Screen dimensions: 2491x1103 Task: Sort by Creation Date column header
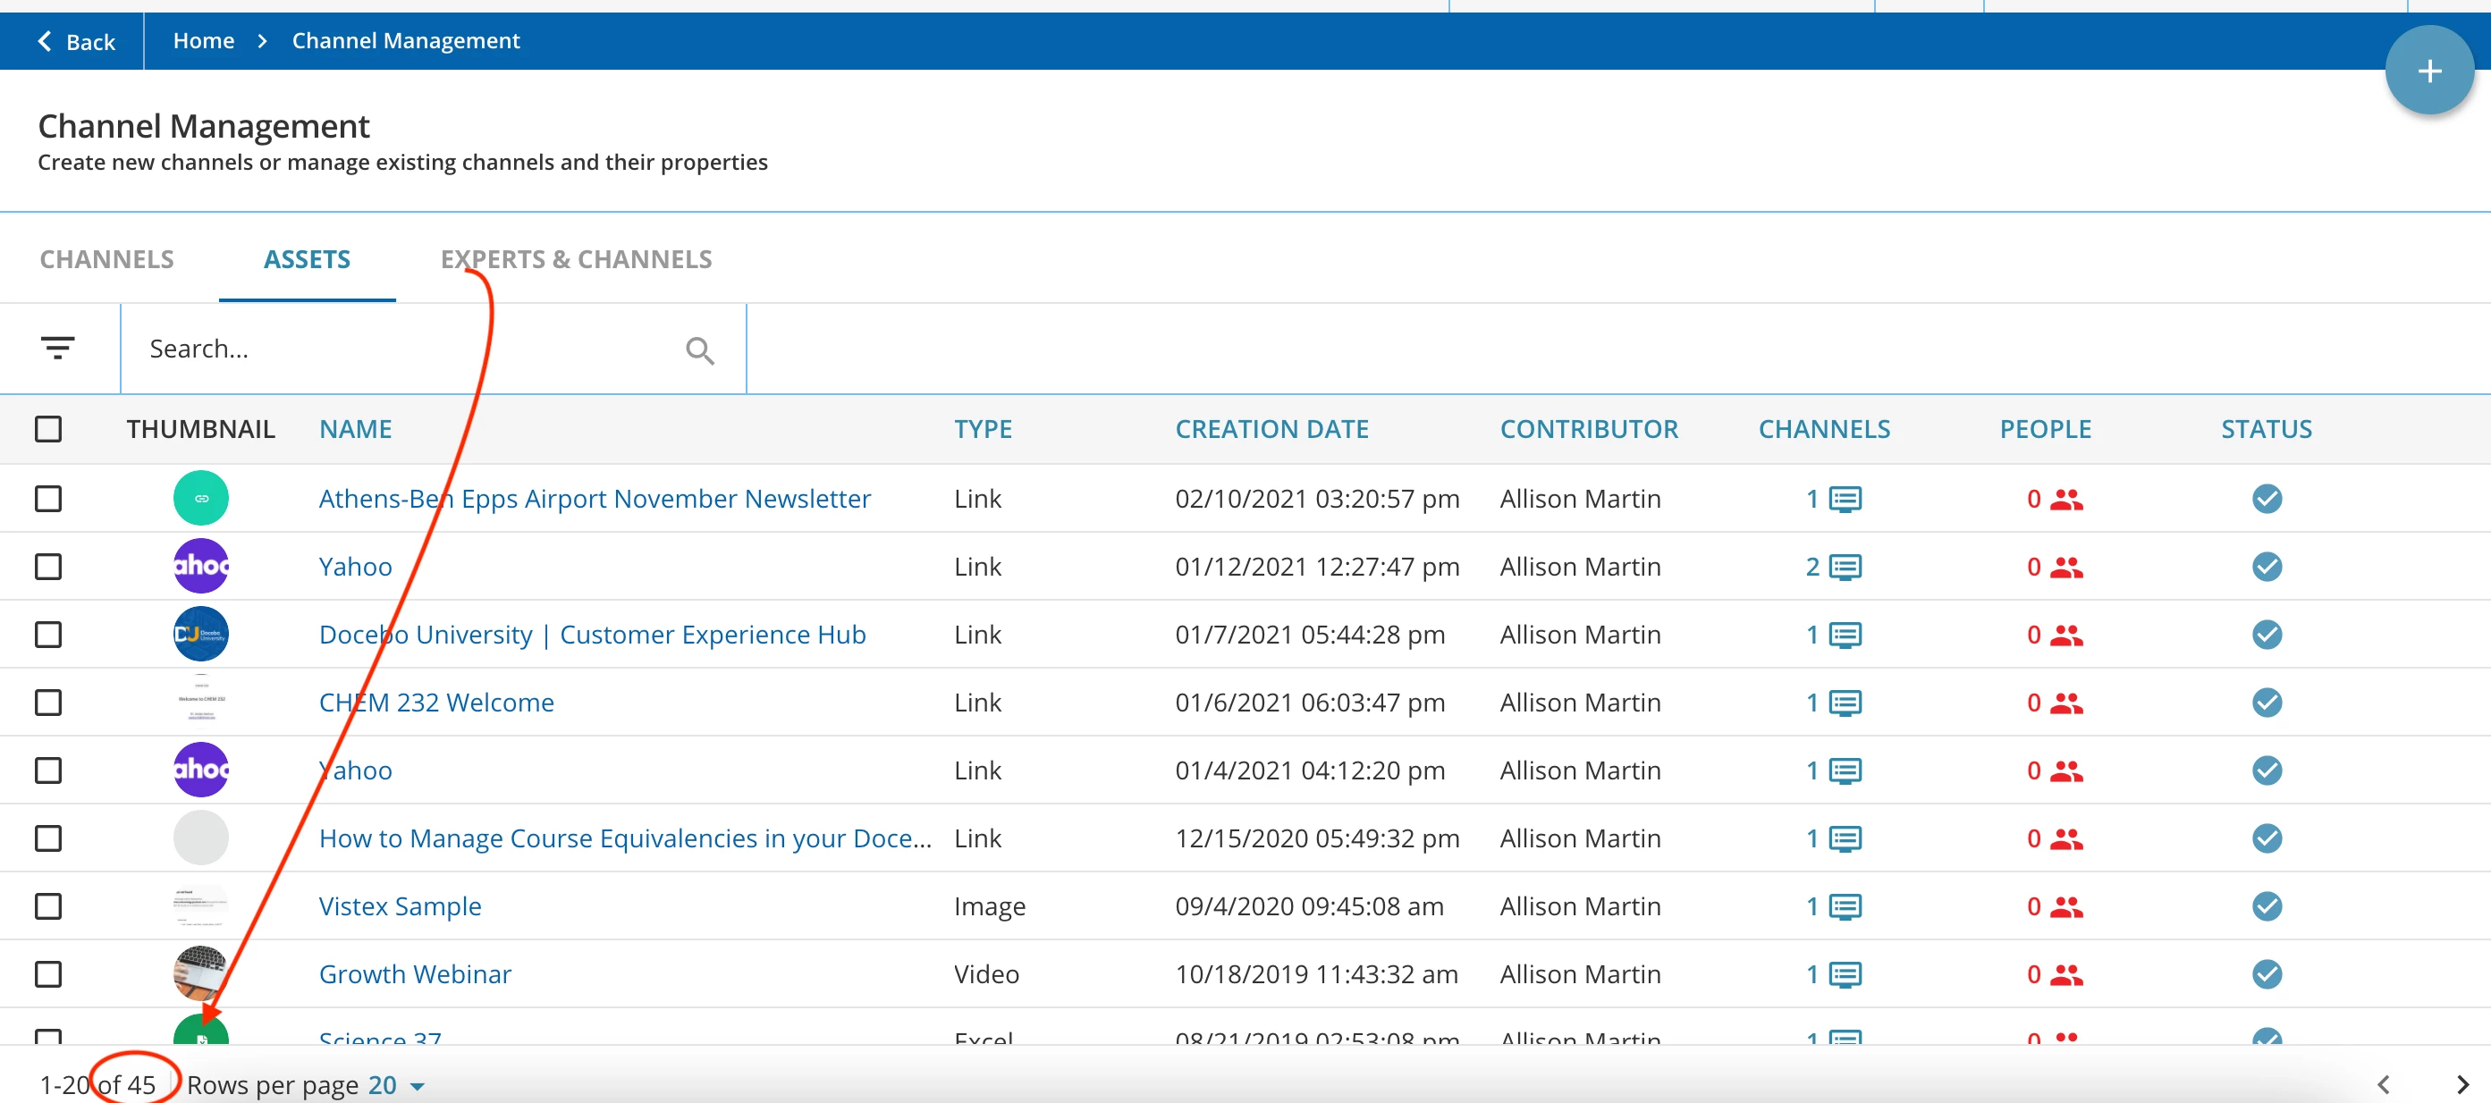tap(1271, 429)
